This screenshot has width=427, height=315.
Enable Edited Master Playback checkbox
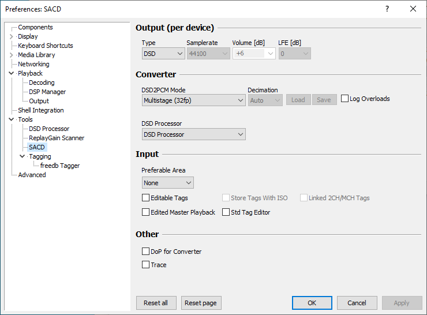pyautogui.click(x=146, y=212)
